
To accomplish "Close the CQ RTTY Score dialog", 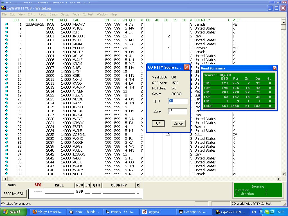I will click(x=186, y=67).
